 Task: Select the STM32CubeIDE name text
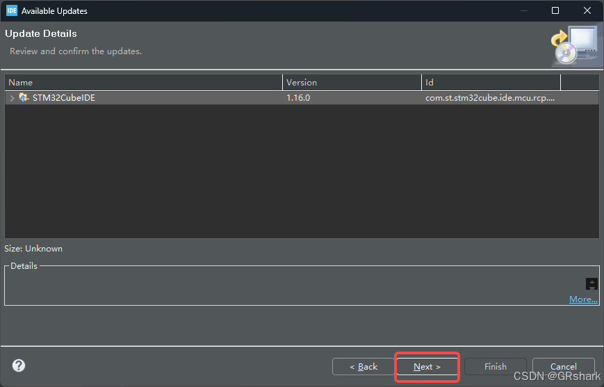[x=63, y=98]
